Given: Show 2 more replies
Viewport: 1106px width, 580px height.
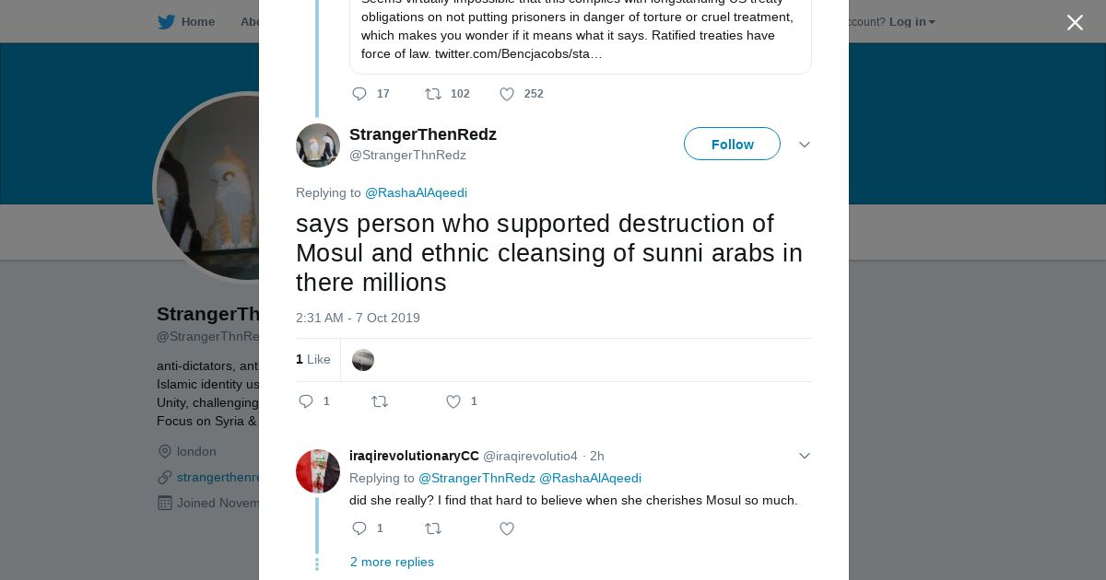Looking at the screenshot, I should pyautogui.click(x=392, y=563).
